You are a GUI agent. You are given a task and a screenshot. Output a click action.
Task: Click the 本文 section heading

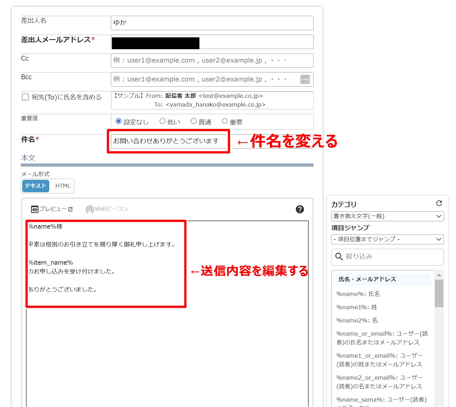28,158
